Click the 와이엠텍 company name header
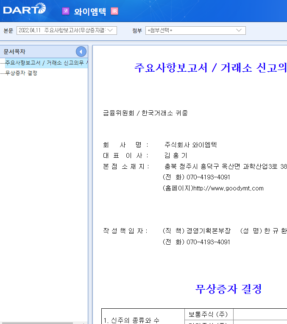This screenshot has height=324, width=287. click(90, 11)
